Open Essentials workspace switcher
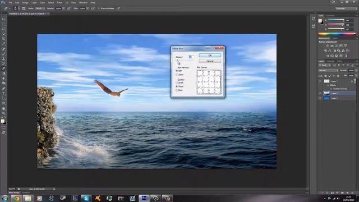The image size is (359, 202). tap(346, 8)
